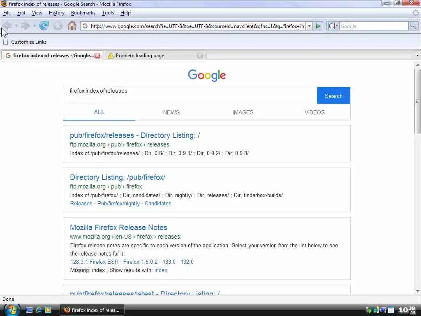This screenshot has height=316, width=421.
Task: Click the Google logo
Action: pyautogui.click(x=207, y=75)
